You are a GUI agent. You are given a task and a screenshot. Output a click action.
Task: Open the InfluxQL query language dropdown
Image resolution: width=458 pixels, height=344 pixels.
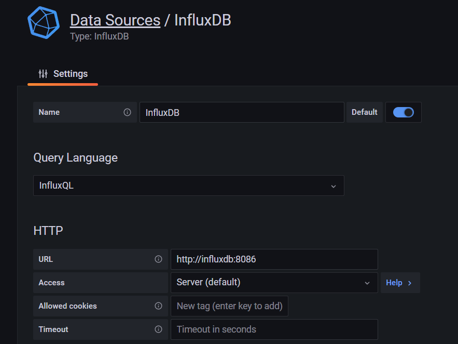point(189,186)
